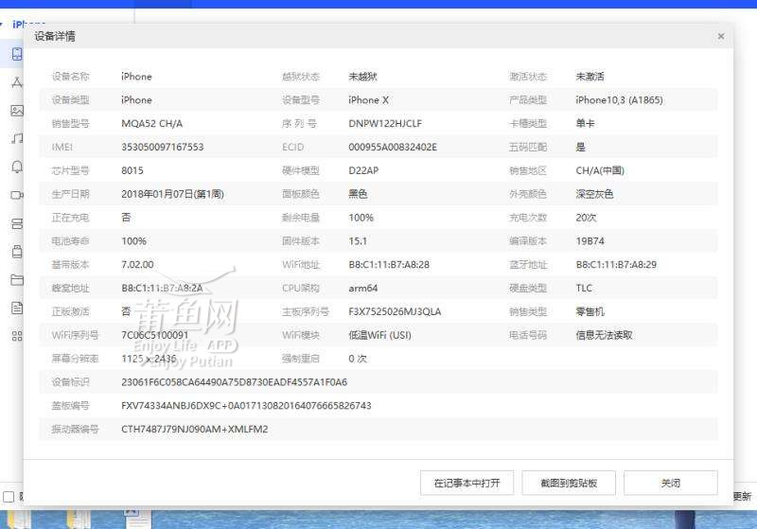Image resolution: width=757 pixels, height=529 pixels.
Task: Select device identifier starting 23061F6C058C
Action: tap(234, 382)
